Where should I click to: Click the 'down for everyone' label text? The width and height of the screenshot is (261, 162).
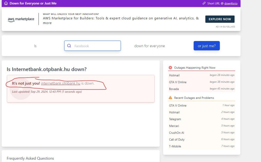[149, 46]
